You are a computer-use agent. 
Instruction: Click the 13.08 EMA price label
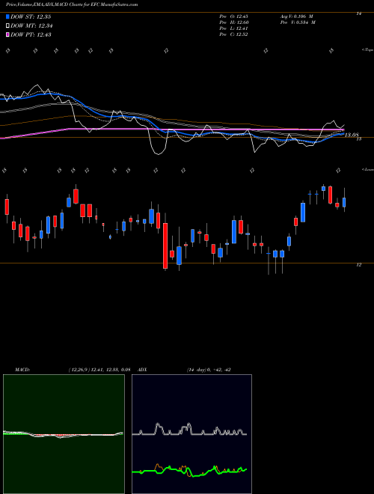coord(352,135)
